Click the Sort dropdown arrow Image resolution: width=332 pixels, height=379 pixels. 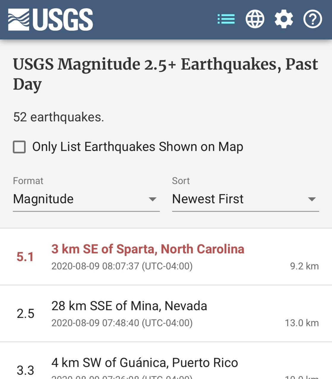click(x=312, y=199)
